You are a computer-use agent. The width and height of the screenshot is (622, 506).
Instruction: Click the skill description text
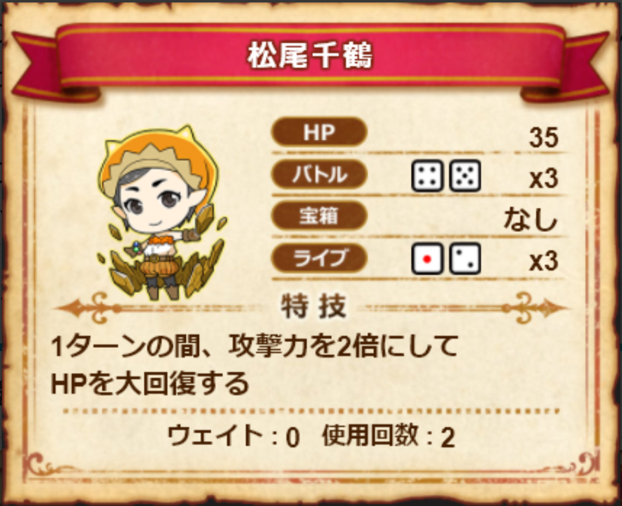[x=254, y=364]
